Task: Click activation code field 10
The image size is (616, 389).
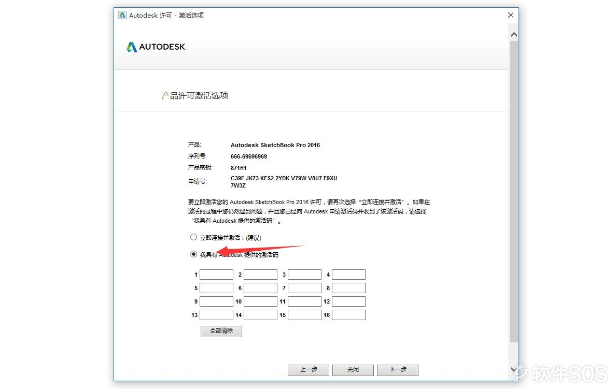Action: [x=260, y=301]
